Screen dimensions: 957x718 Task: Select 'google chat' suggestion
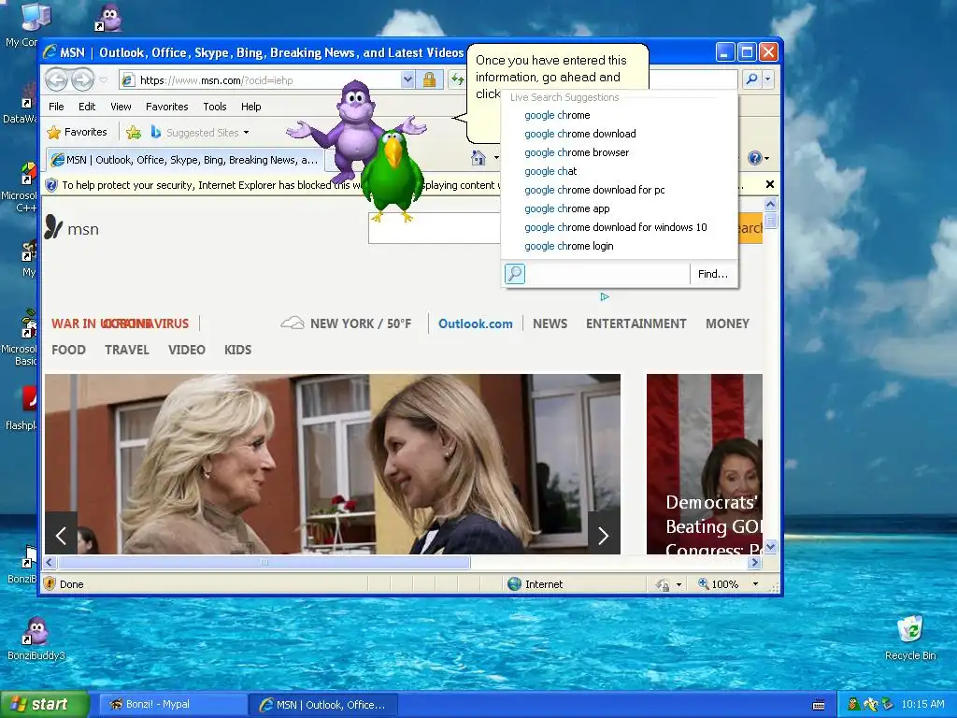coord(550,171)
